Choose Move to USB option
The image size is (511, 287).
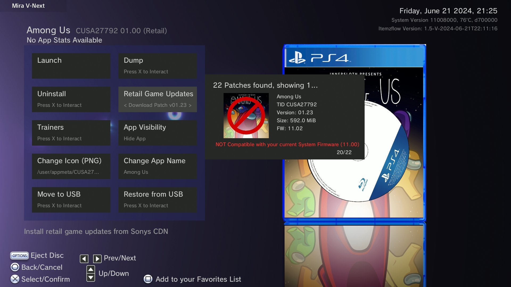[71, 200]
